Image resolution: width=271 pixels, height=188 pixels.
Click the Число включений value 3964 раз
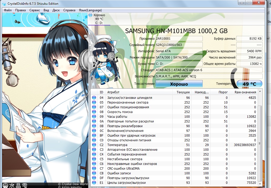click(x=249, y=57)
